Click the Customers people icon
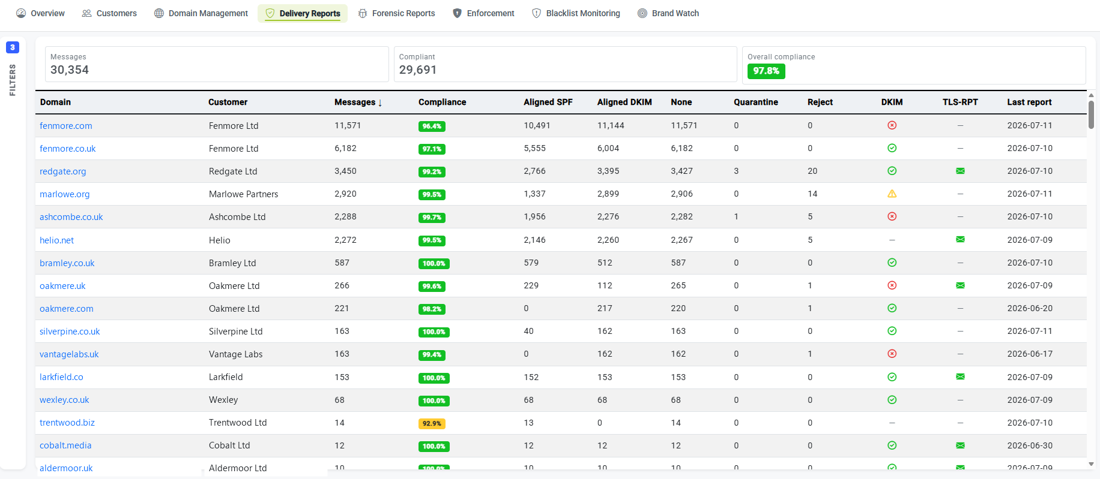Viewport: 1100px width, 479px height. pos(87,13)
